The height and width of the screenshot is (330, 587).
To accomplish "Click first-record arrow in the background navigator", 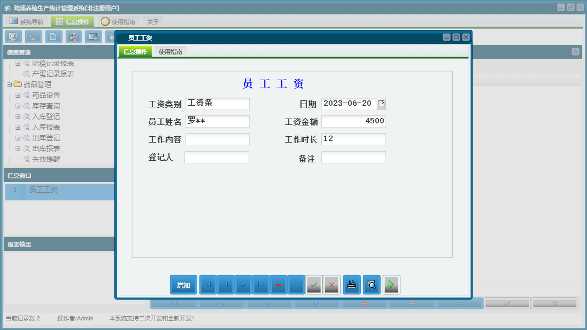I will click(174, 303).
